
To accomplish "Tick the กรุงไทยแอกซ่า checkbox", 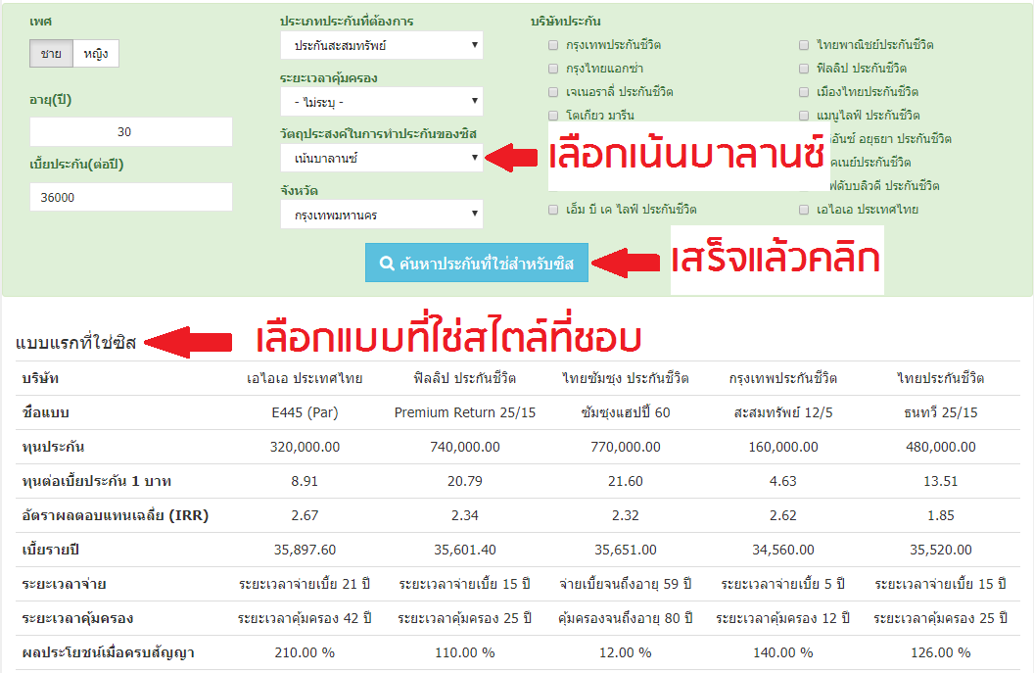I will point(554,69).
